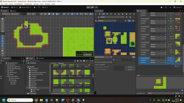The height and width of the screenshot is (103, 184).
Task: Choose the Tile Palette Move selection tool
Action: [99, 14]
